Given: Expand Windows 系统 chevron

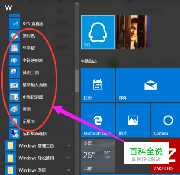Looking at the screenshot, I should tap(69, 170).
